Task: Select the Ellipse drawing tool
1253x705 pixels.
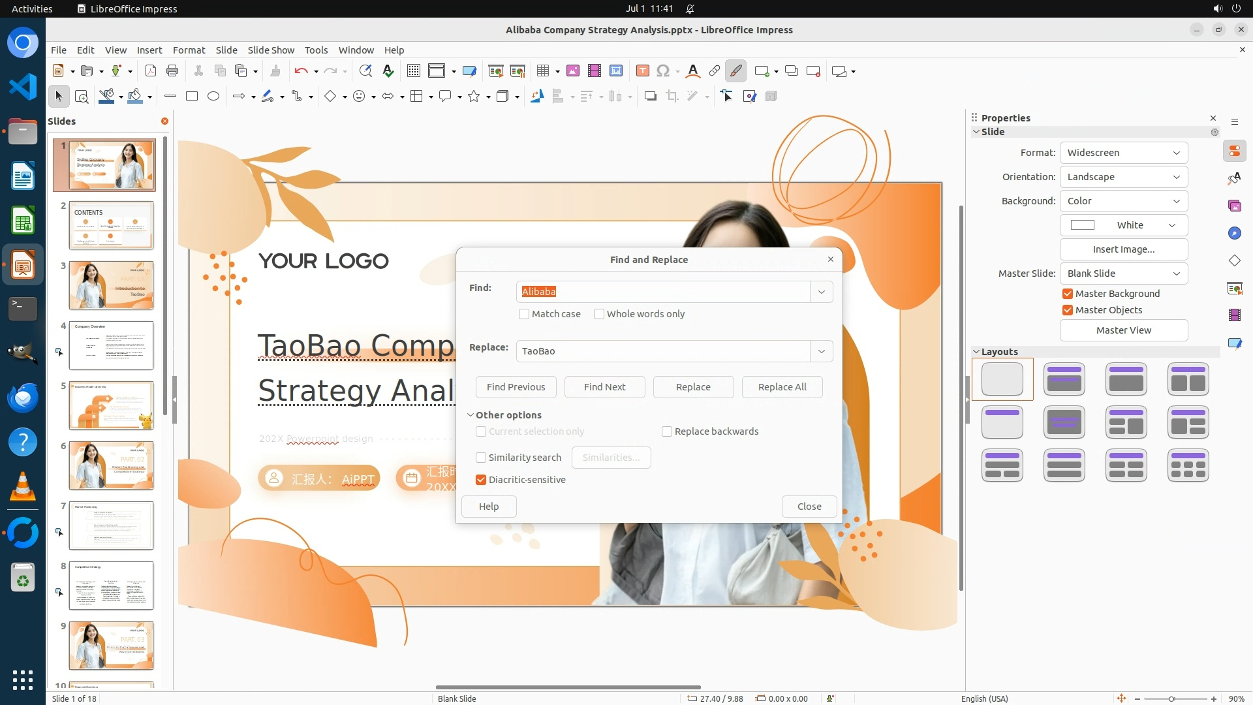Action: [x=213, y=97]
